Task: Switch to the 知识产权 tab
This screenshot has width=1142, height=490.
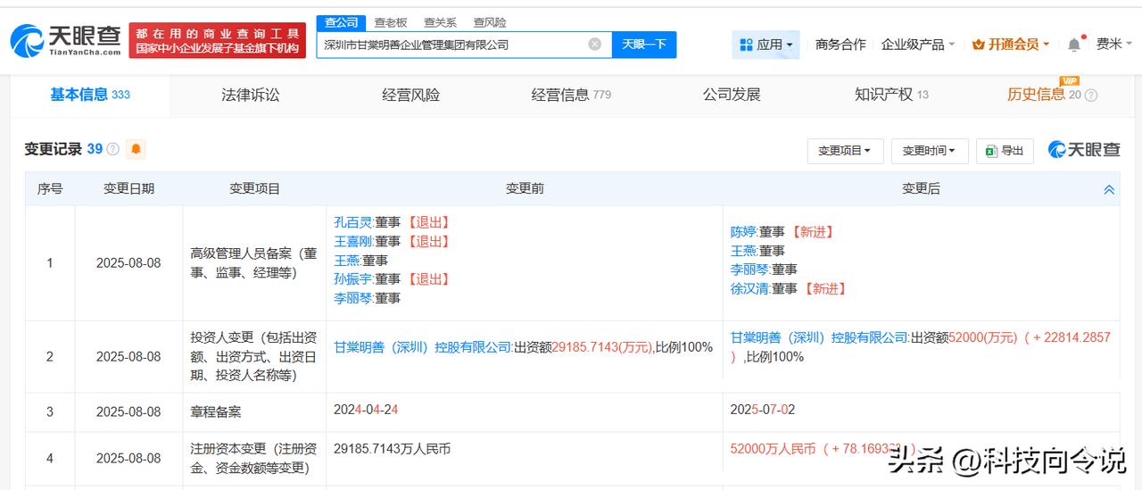Action: (891, 95)
